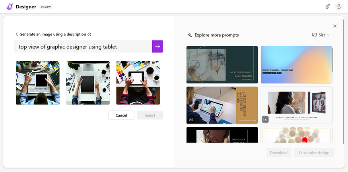Go back using the left chevron beside Generate

coord(17,34)
